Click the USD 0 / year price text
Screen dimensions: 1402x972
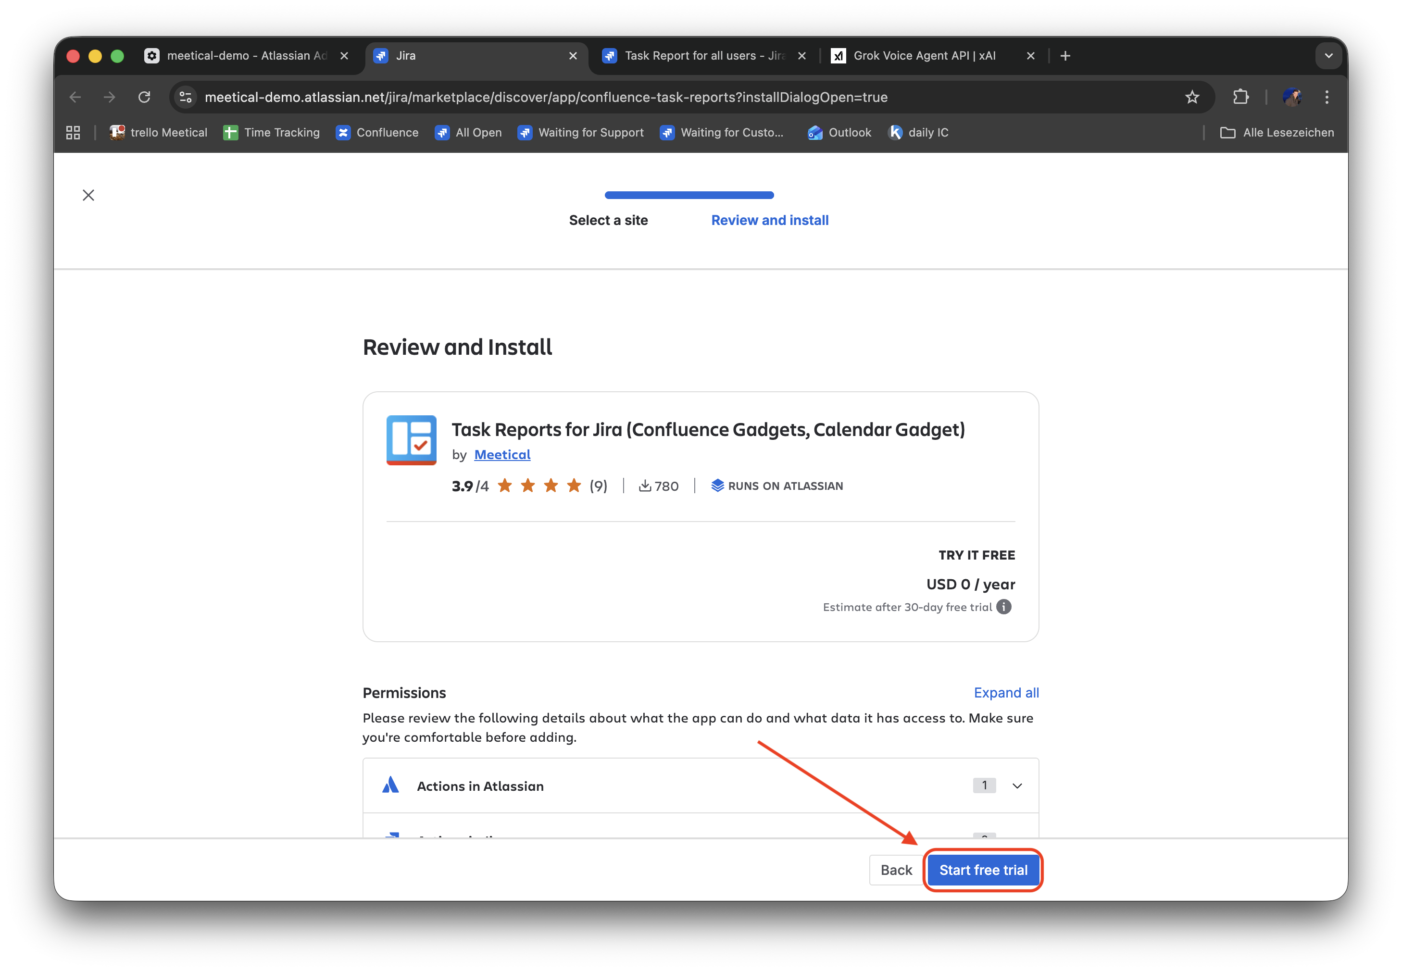pos(971,584)
